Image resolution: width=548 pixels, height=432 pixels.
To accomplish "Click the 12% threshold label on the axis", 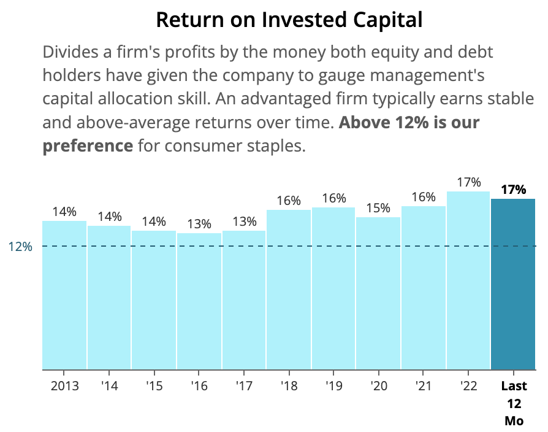I will coord(20,247).
